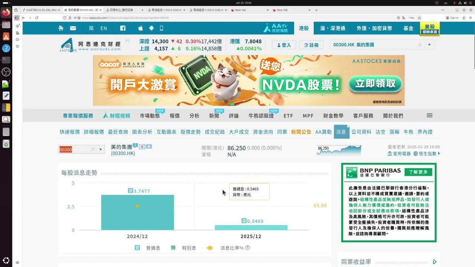Image resolution: width=475 pixels, height=267 pixels.
Task: Select the 基金 tab
Action: 409,28
